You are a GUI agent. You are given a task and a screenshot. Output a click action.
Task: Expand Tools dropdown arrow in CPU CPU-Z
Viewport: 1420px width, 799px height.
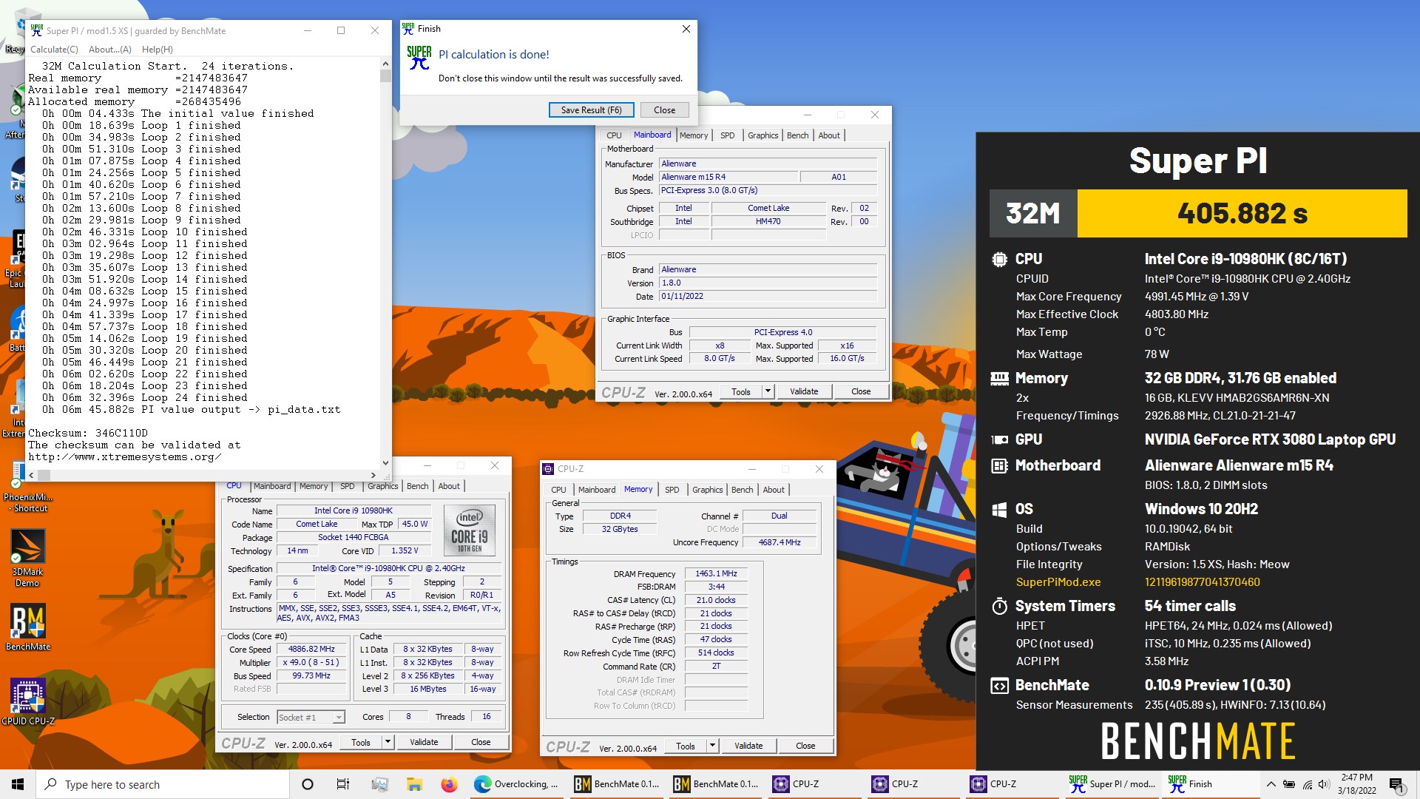coord(387,742)
